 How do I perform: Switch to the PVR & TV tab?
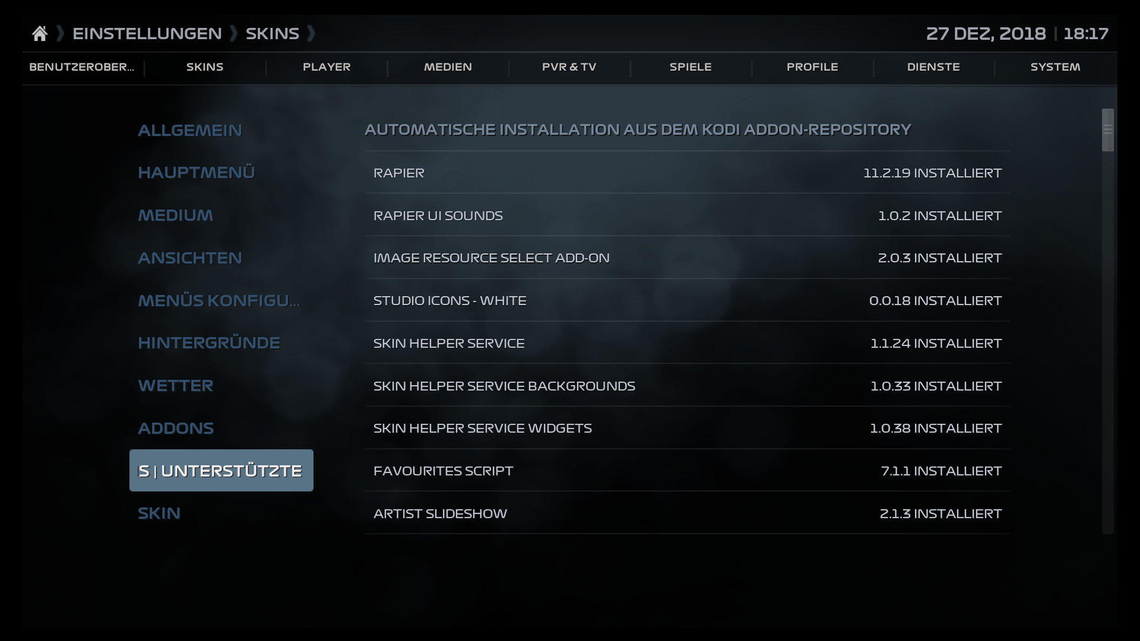tap(569, 67)
